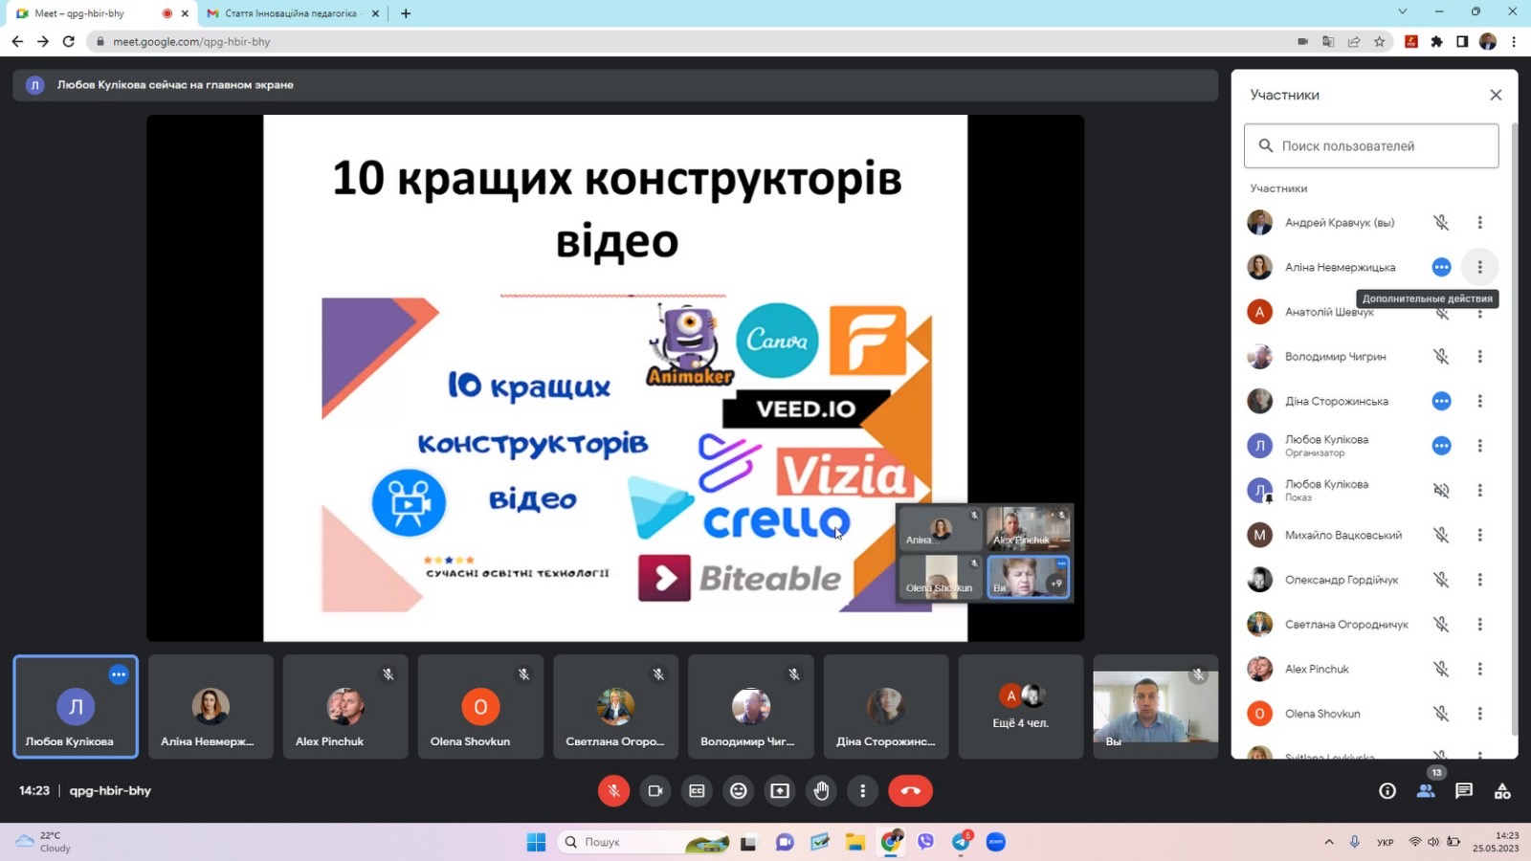Image resolution: width=1531 pixels, height=861 pixels.
Task: Go back in the browser
Action: point(17,41)
